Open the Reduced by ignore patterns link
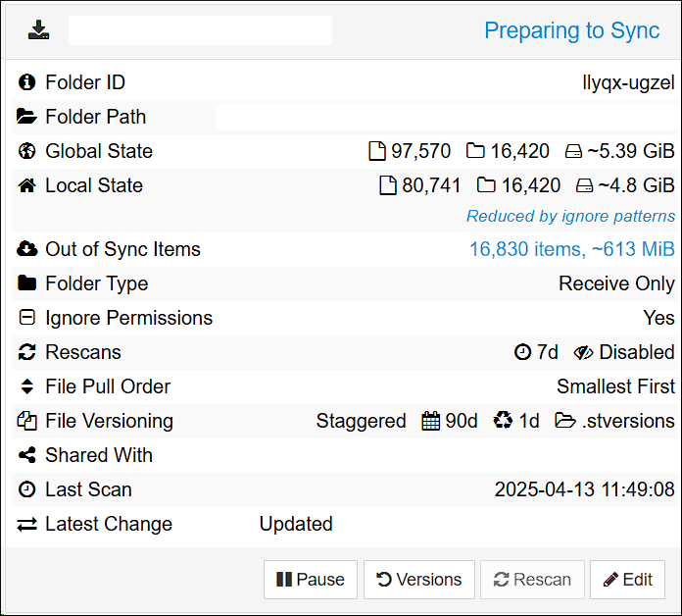 click(x=570, y=216)
